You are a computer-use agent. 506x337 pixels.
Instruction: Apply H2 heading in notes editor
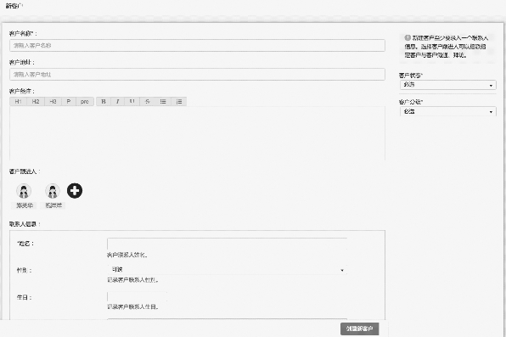36,101
